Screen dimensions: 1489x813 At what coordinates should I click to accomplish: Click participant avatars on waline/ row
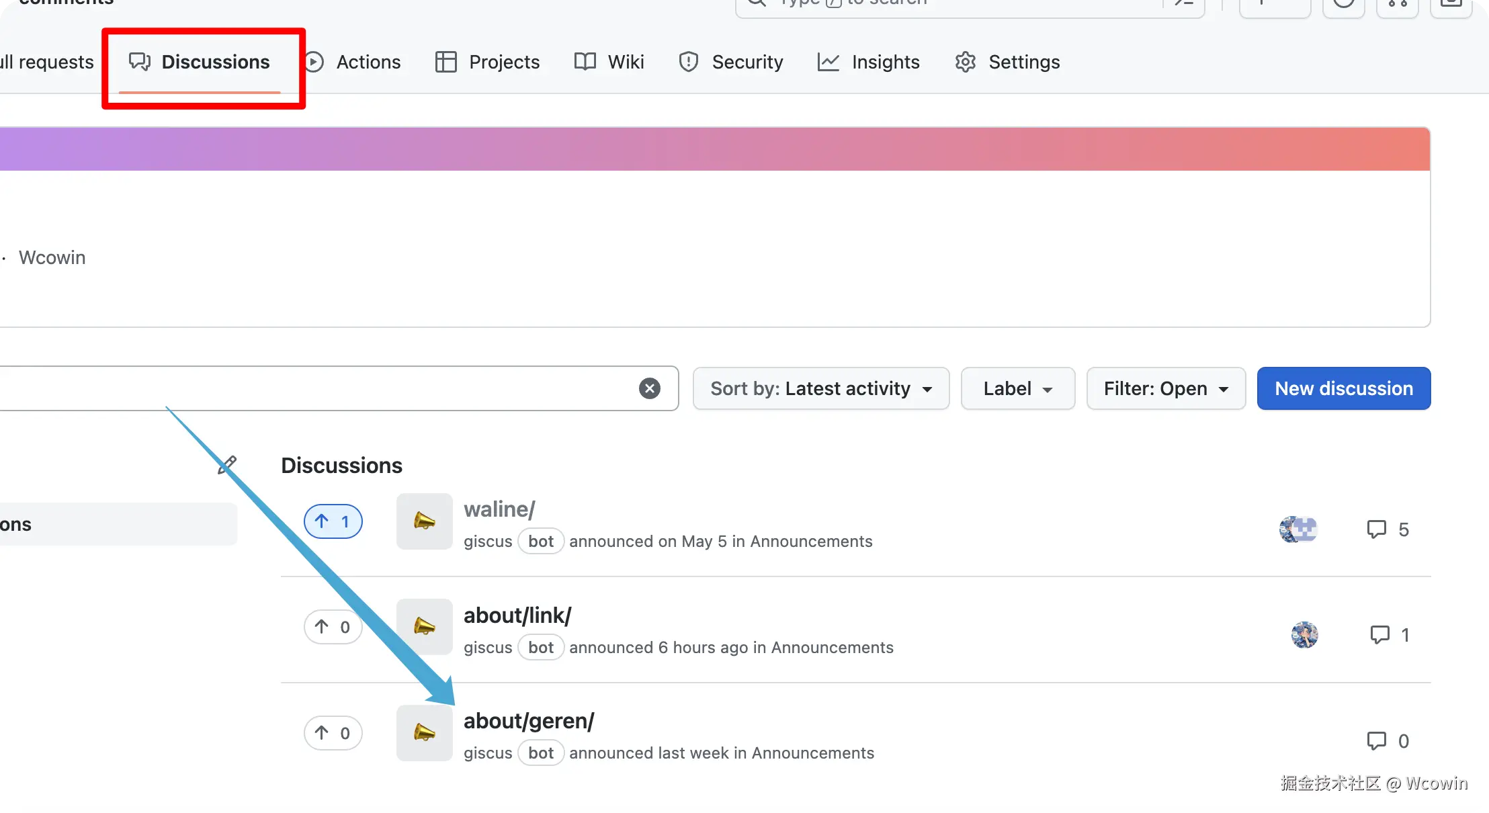(x=1297, y=529)
